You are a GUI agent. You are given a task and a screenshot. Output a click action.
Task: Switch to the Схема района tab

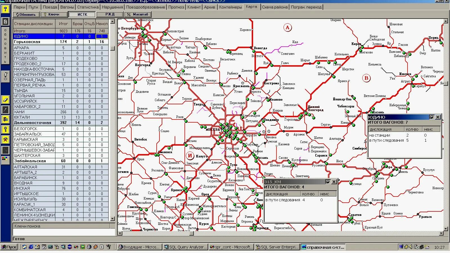tap(275, 7)
